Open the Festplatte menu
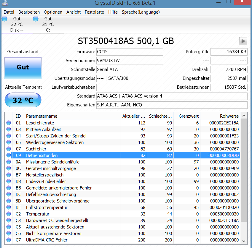The image size is (252, 248). 94,12
